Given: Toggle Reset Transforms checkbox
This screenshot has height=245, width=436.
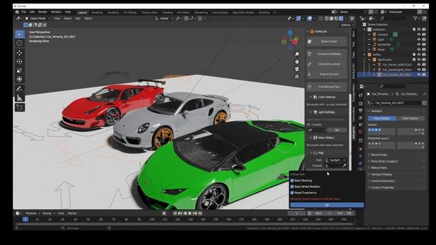Looking at the screenshot, I should point(292,193).
